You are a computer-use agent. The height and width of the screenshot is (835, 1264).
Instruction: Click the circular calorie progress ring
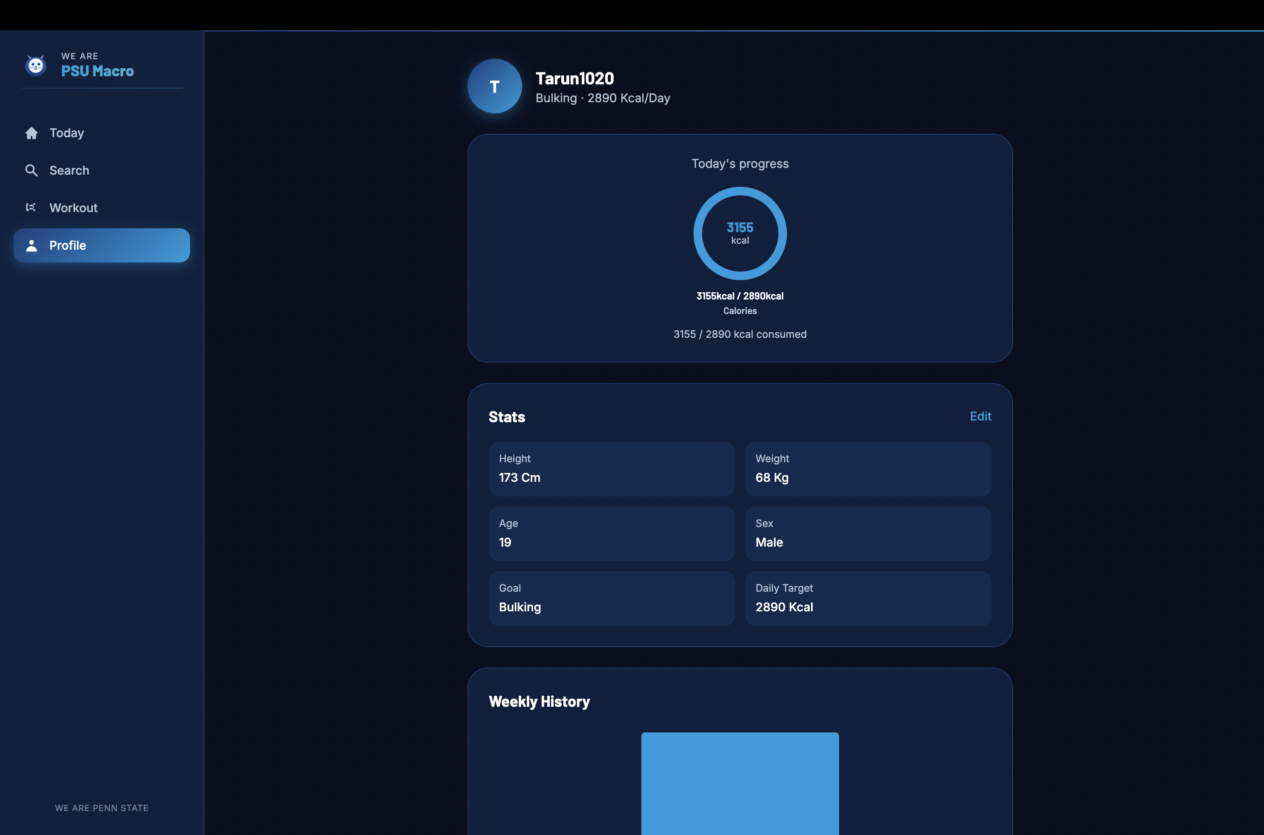pos(740,233)
